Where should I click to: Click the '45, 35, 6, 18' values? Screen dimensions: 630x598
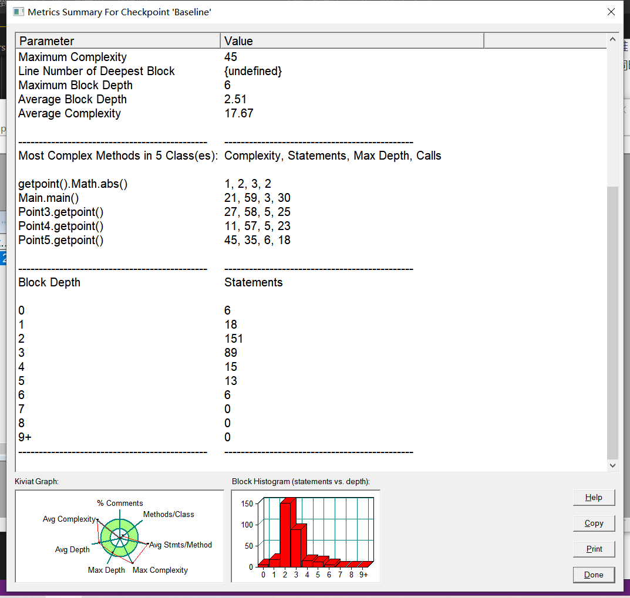coord(257,240)
